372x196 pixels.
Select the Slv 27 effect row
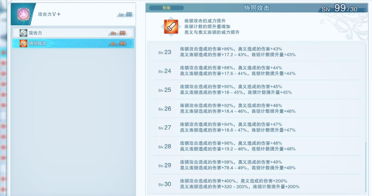click(x=257, y=127)
